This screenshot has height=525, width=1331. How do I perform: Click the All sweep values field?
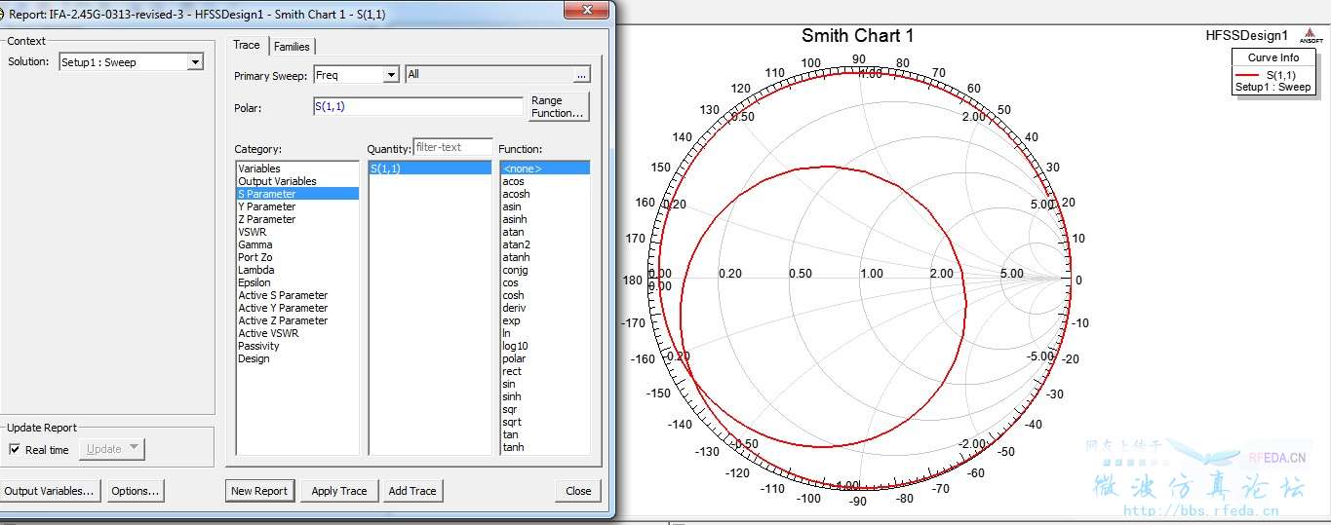click(x=489, y=75)
